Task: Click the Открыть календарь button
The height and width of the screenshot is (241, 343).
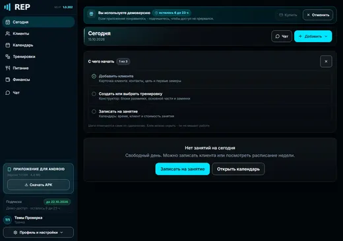Action: click(238, 169)
